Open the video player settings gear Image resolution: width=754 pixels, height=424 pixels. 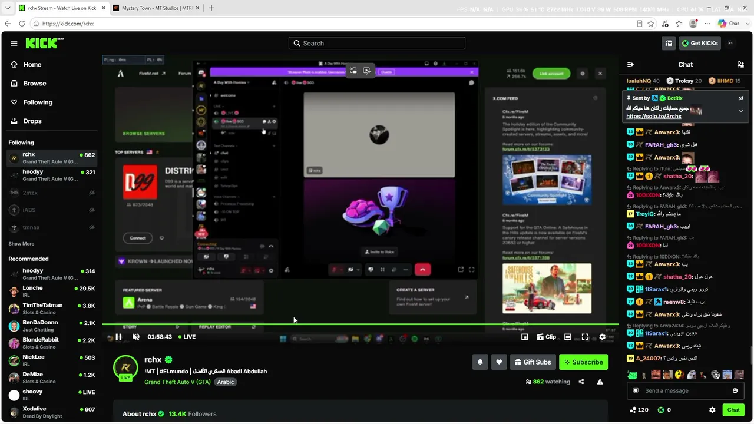(x=602, y=337)
